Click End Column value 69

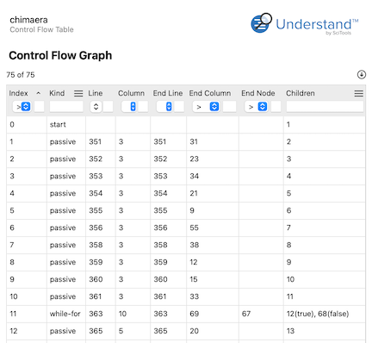[x=194, y=314]
